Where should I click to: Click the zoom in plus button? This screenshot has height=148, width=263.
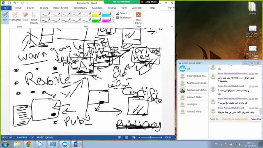[161, 137]
